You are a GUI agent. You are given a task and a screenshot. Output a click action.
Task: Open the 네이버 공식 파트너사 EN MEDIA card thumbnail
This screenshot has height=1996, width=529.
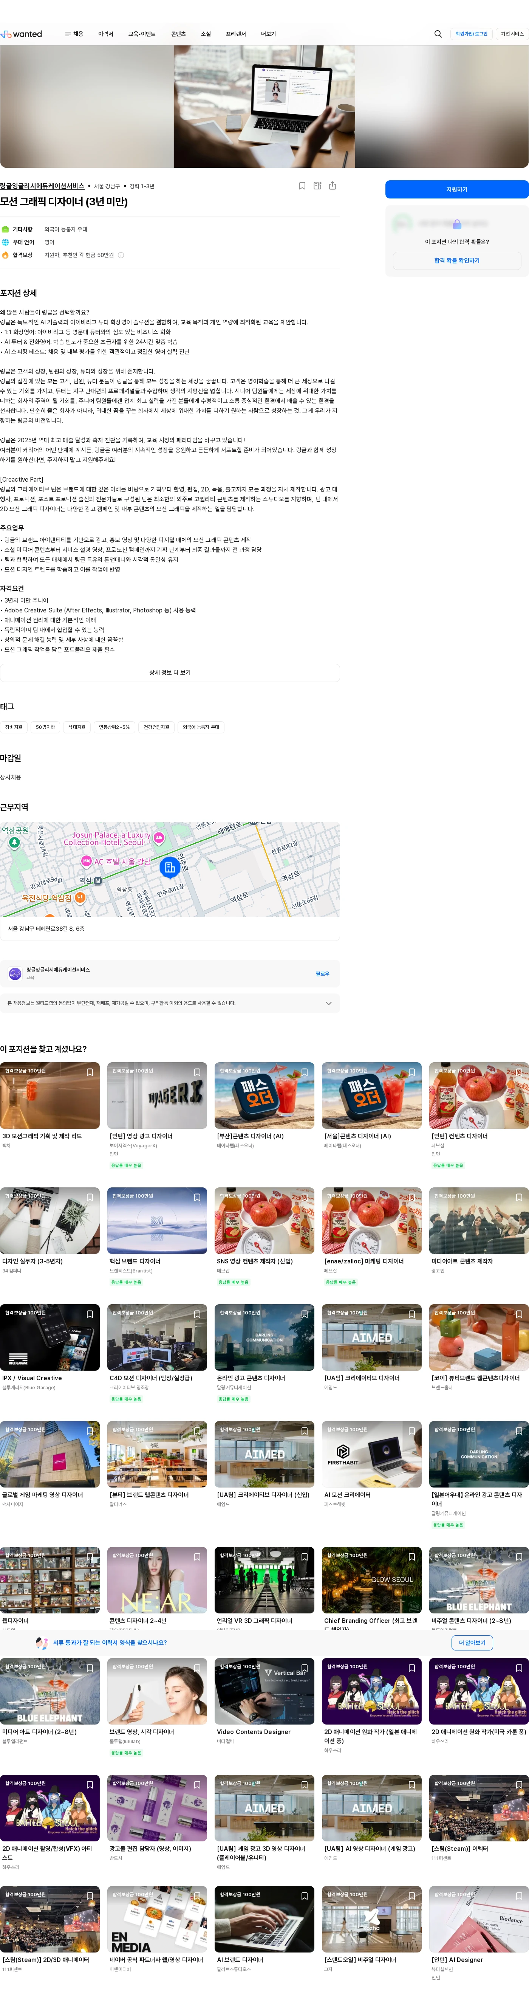tap(157, 1919)
